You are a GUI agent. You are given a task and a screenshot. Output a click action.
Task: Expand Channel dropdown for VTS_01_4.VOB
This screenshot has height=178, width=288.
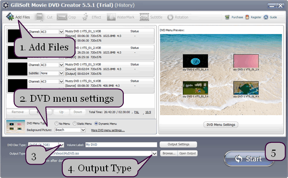pos(61,81)
